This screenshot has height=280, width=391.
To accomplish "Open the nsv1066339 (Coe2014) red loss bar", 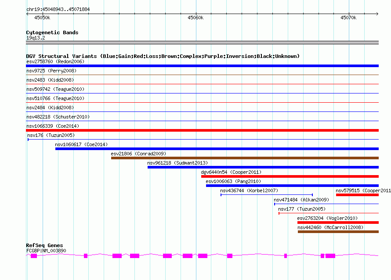I will (202, 130).
